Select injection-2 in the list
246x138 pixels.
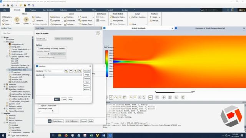point(59,75)
